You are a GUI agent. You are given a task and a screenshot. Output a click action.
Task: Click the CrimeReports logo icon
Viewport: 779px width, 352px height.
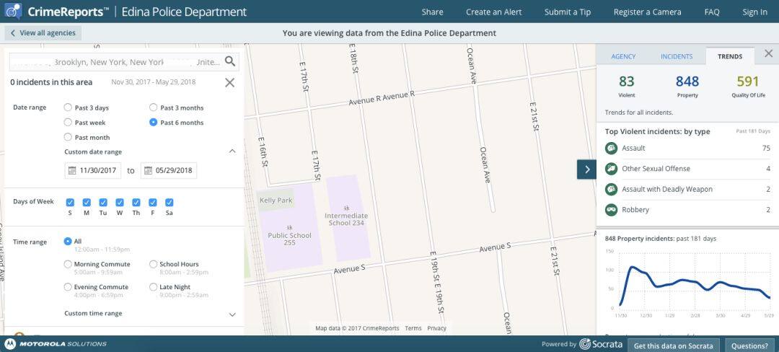tap(13, 11)
